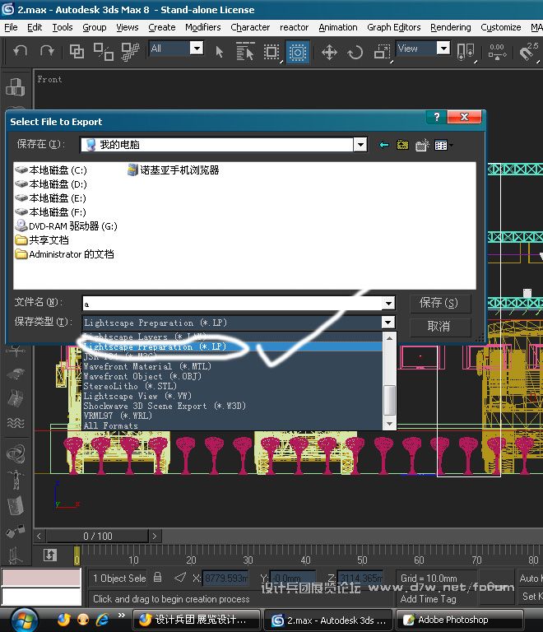Open the view menu icon in dialog
The width and height of the screenshot is (543, 632).
(x=443, y=145)
